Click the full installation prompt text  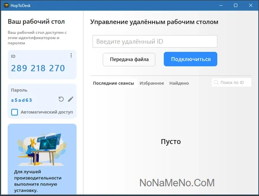pos(32,181)
